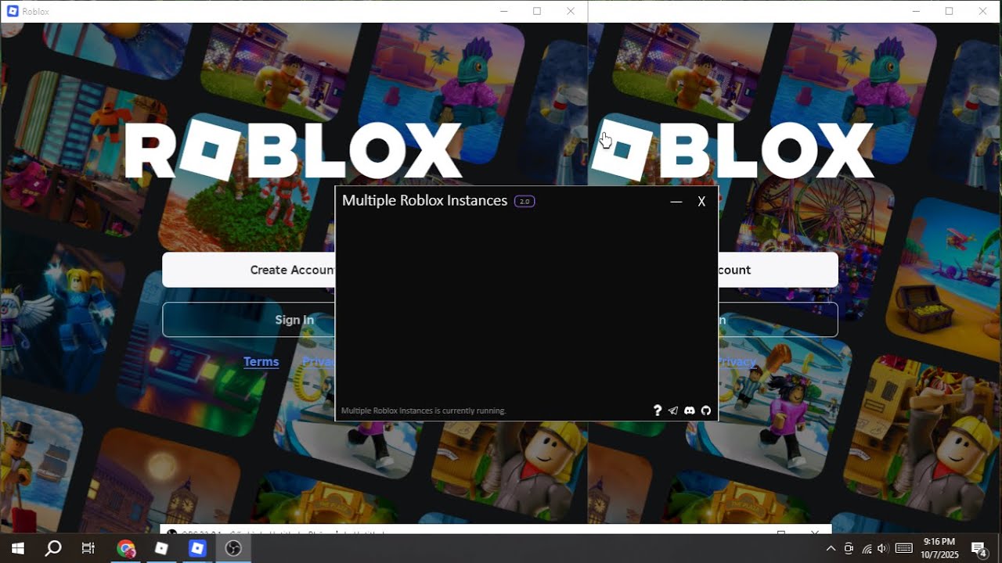Minimize the Multiple Roblox Instances window

coord(676,202)
